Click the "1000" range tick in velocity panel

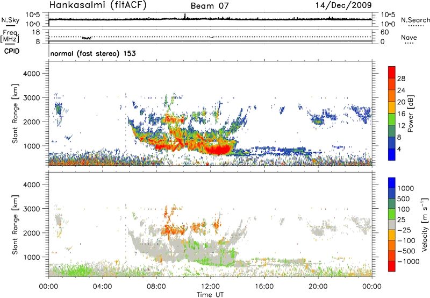31,257
